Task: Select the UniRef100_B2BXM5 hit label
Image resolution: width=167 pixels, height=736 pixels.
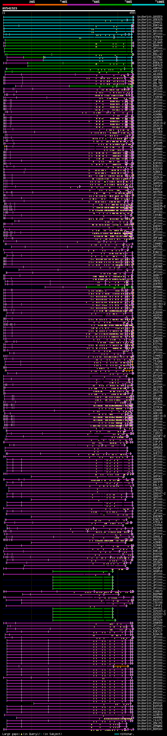Action: tap(150, 143)
